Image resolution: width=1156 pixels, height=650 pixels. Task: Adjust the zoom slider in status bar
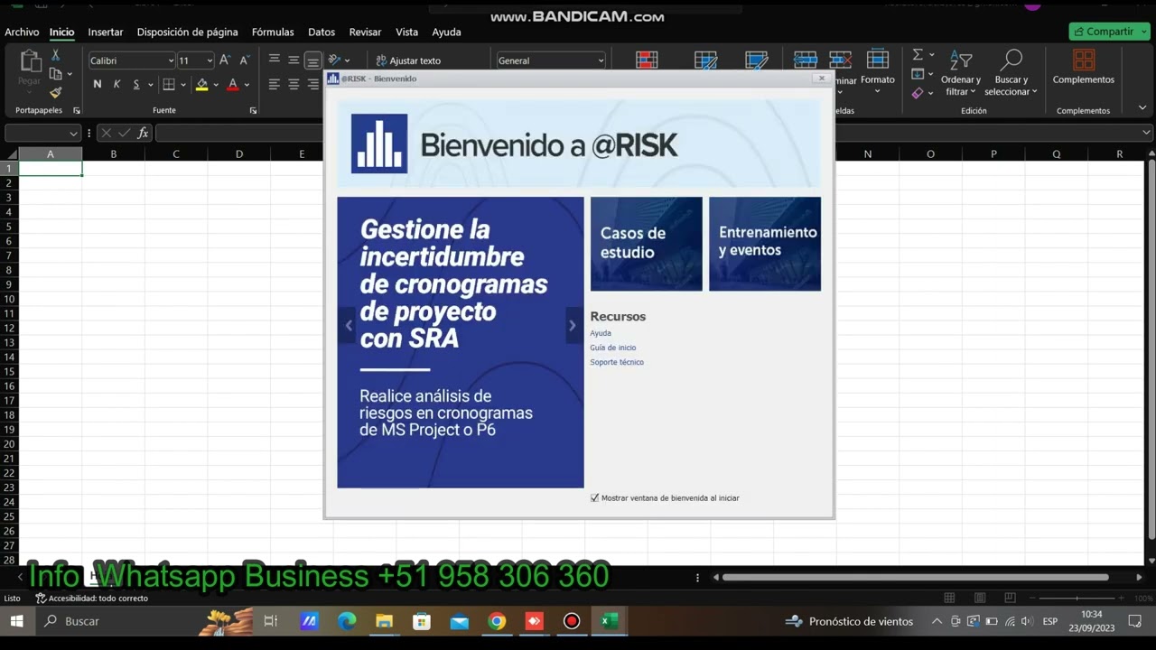pyautogui.click(x=1077, y=598)
